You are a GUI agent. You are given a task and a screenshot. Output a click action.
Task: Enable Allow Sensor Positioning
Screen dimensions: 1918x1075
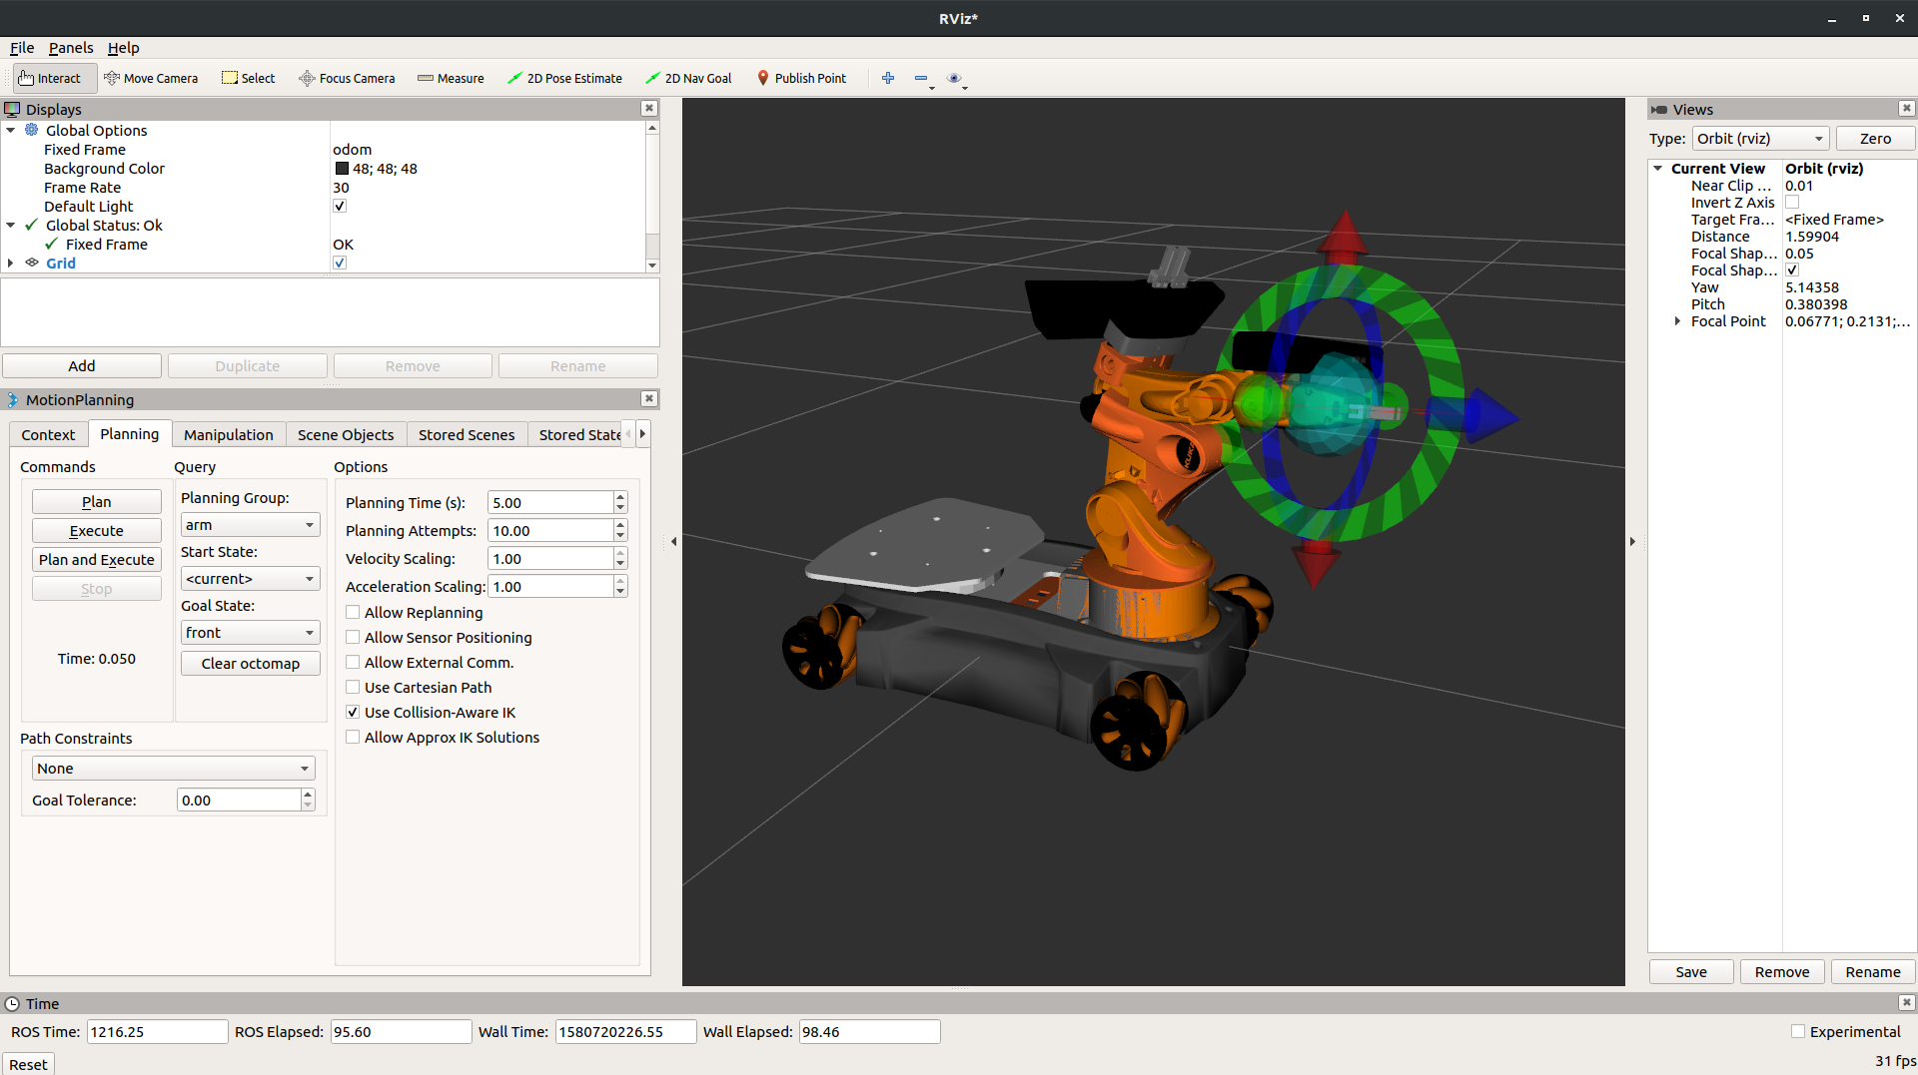tap(353, 637)
